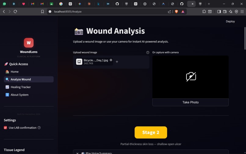Switch to the pink heart tab
Screen dimensions: 246x154
(x=24, y=4)
